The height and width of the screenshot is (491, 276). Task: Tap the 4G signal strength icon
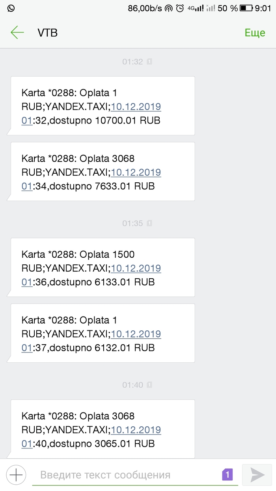196,8
